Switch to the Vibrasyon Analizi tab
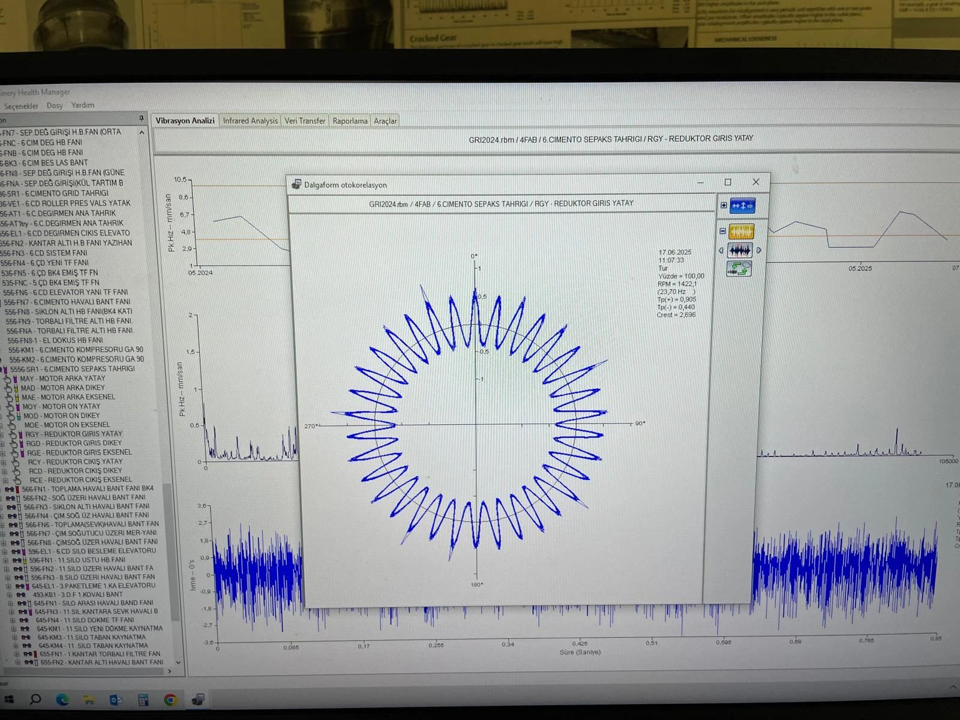960x720 pixels. (x=185, y=121)
